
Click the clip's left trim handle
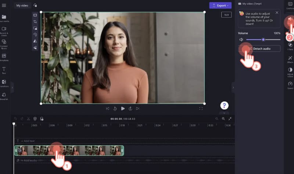16,151
